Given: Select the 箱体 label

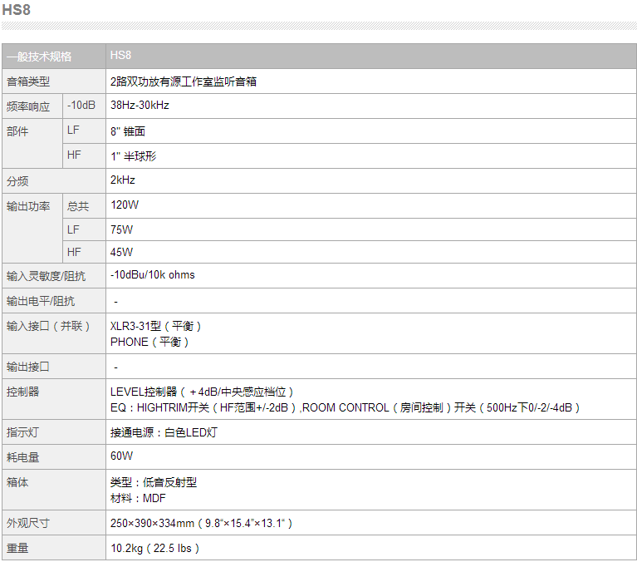Looking at the screenshot, I should [17, 482].
